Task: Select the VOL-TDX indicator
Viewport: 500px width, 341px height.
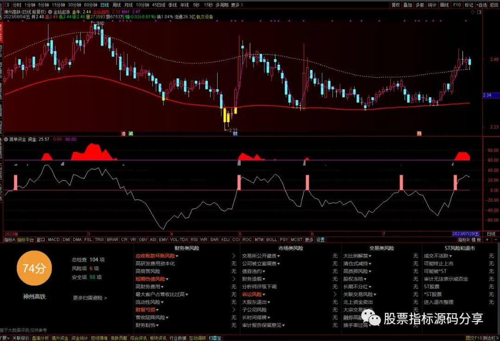Action: pyautogui.click(x=179, y=240)
